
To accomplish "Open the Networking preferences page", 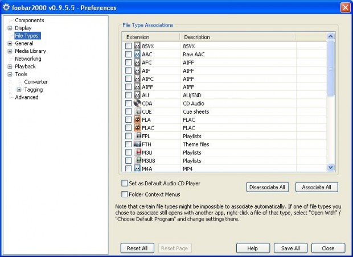I will [28, 59].
